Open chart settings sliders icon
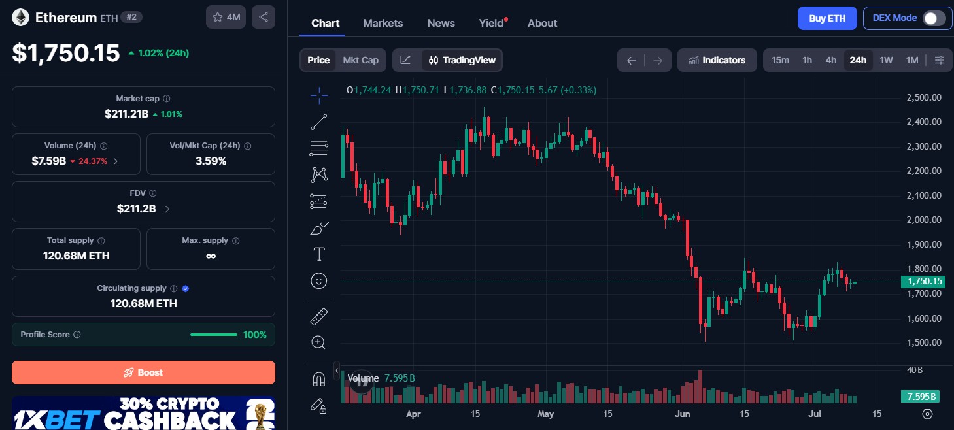Image resolution: width=954 pixels, height=430 pixels. click(939, 60)
